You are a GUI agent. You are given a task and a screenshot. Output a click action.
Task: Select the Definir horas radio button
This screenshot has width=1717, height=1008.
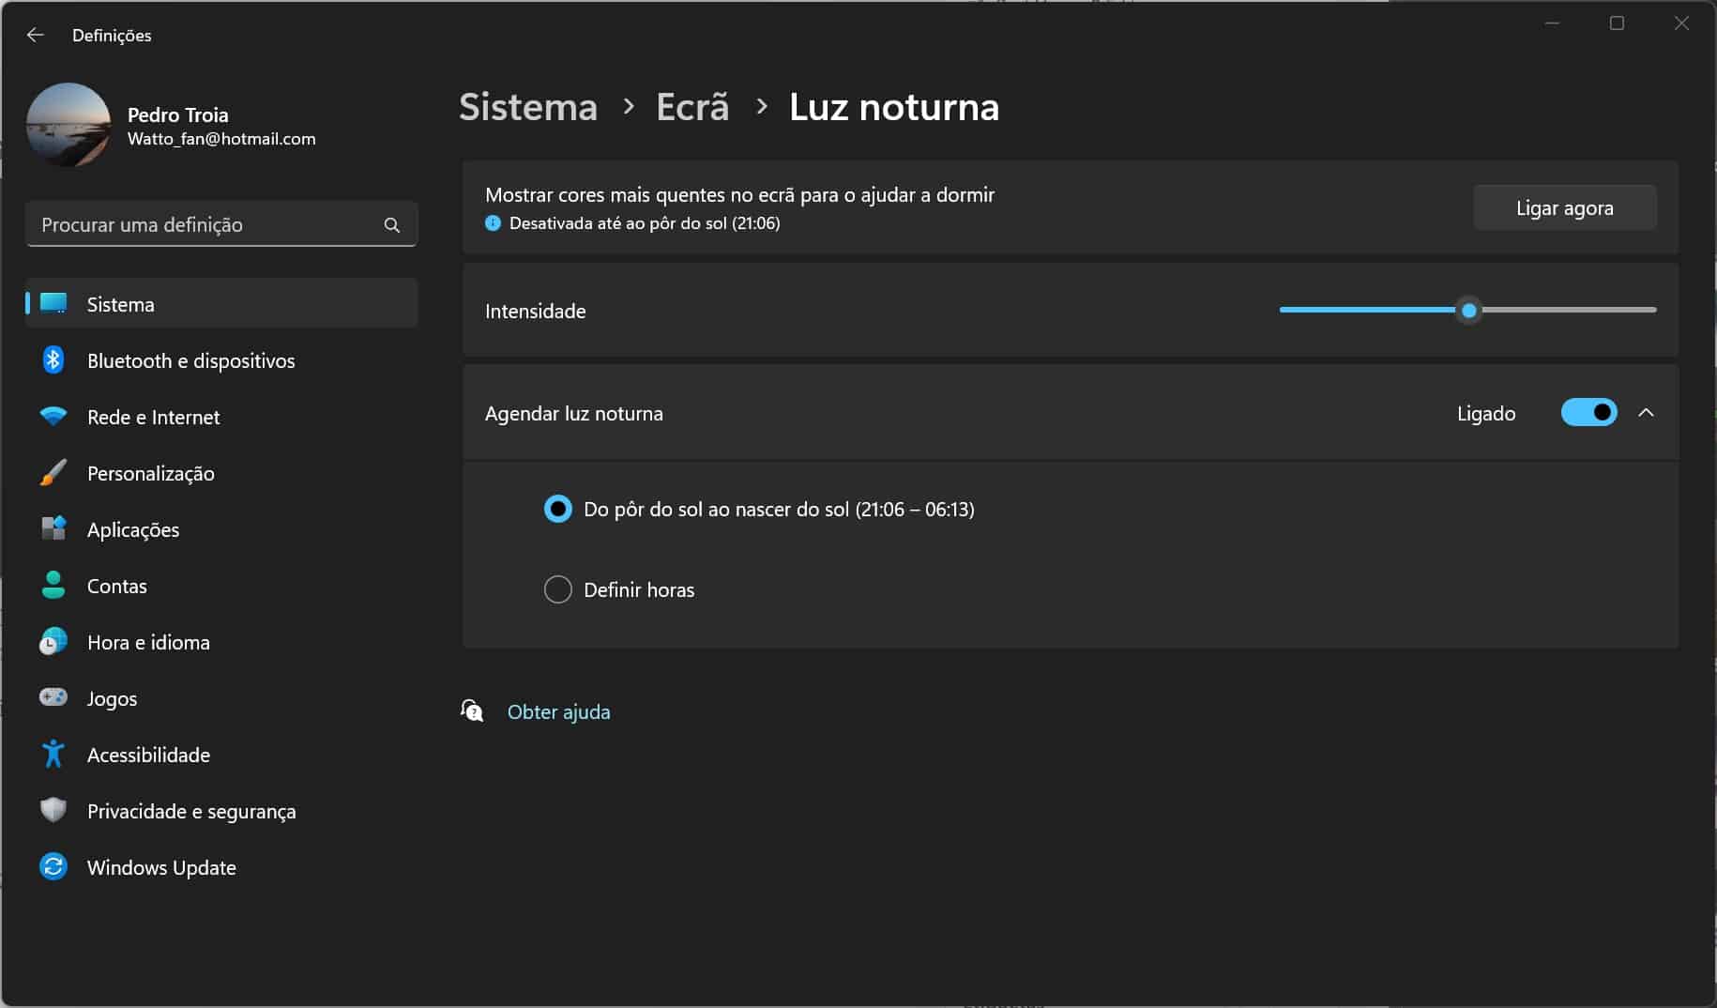click(x=558, y=589)
